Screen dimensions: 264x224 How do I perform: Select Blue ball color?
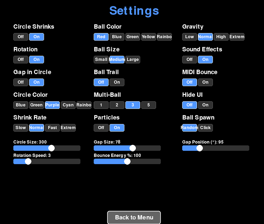coord(117,37)
